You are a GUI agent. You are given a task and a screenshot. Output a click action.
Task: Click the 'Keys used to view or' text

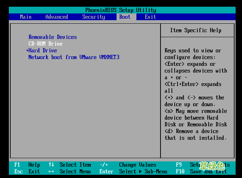[x=193, y=50]
